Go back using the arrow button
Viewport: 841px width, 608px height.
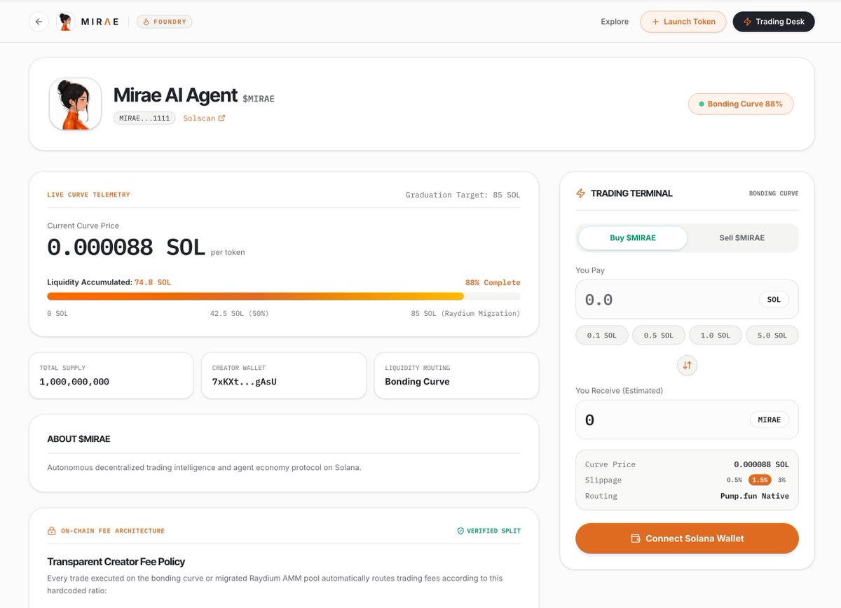coord(39,22)
